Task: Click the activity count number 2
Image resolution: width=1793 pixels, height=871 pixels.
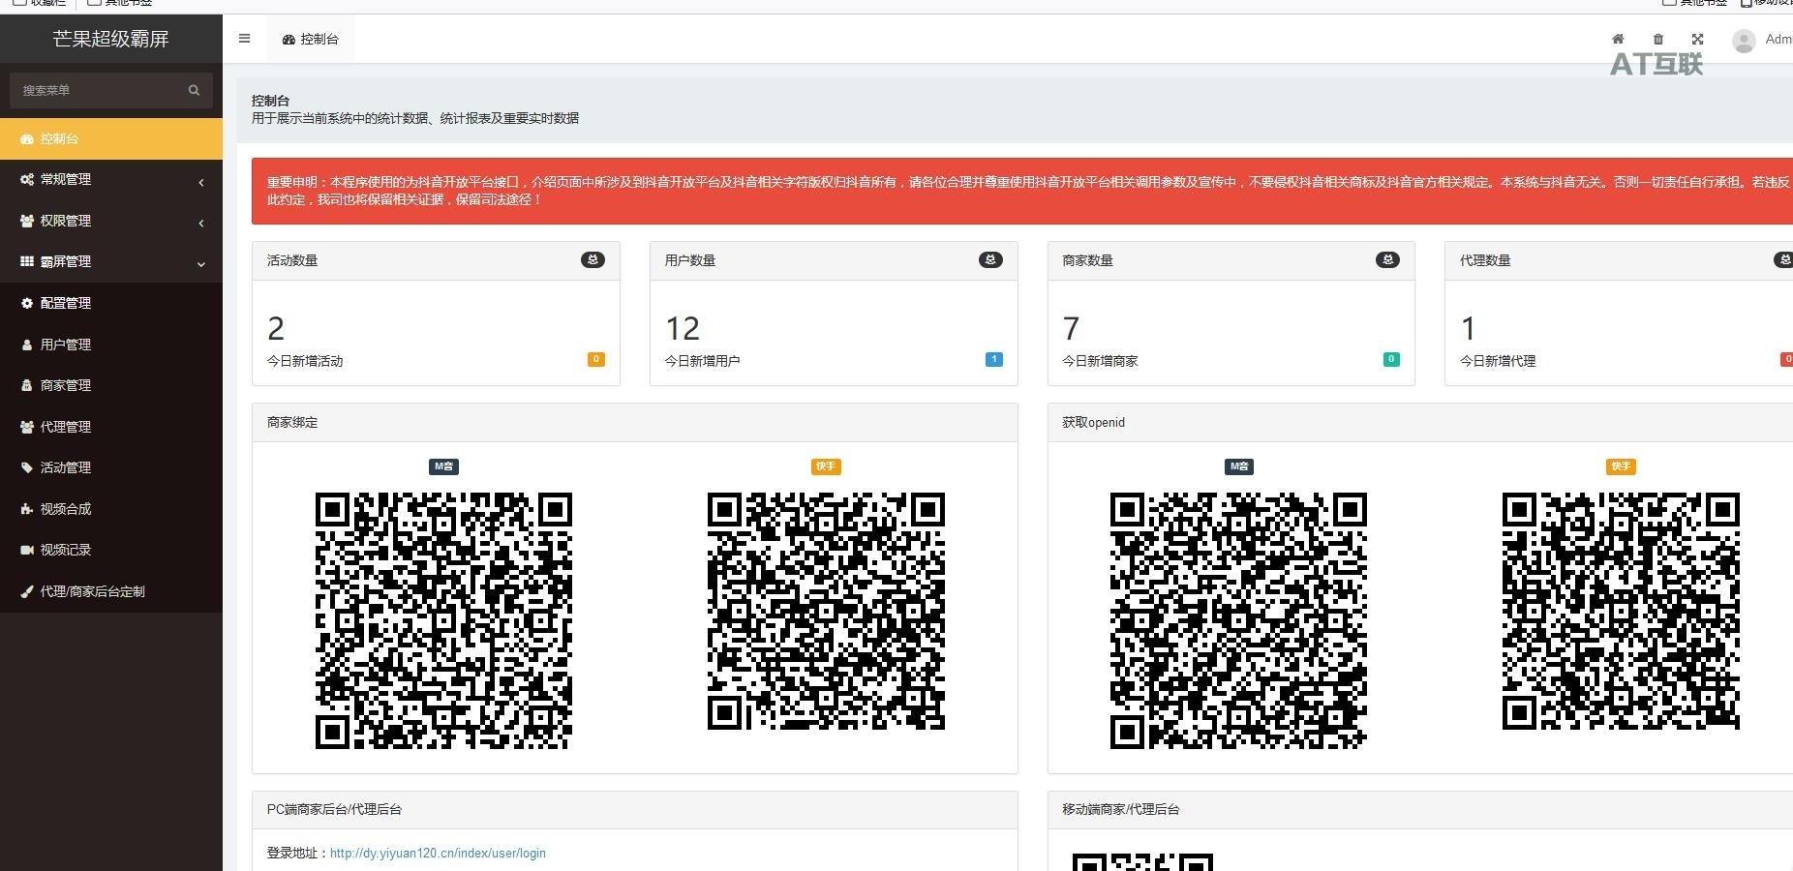Action: [x=276, y=329]
